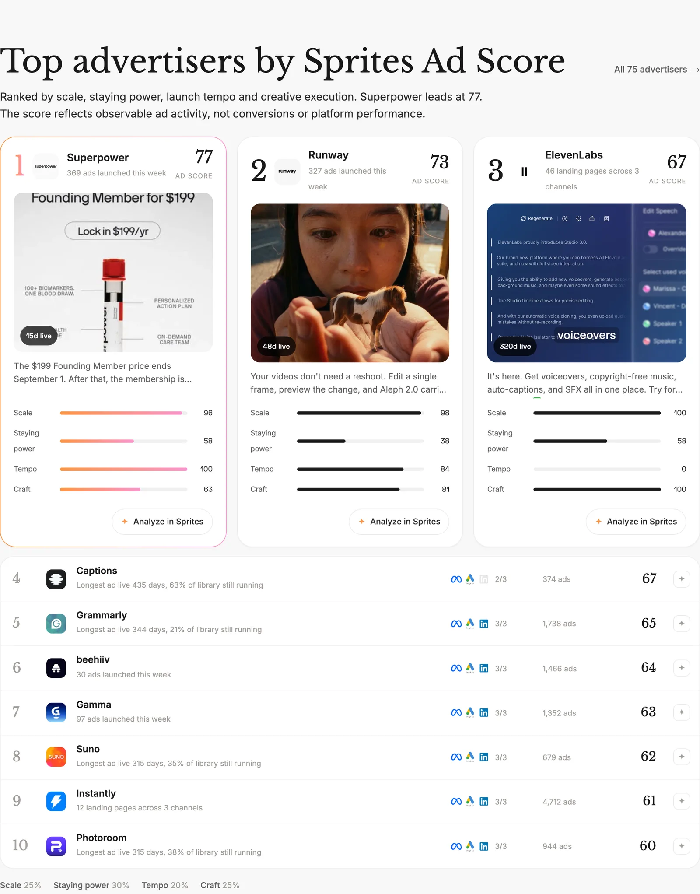Click the 48d live badge on Runway ad
The image size is (700, 894).
(276, 346)
